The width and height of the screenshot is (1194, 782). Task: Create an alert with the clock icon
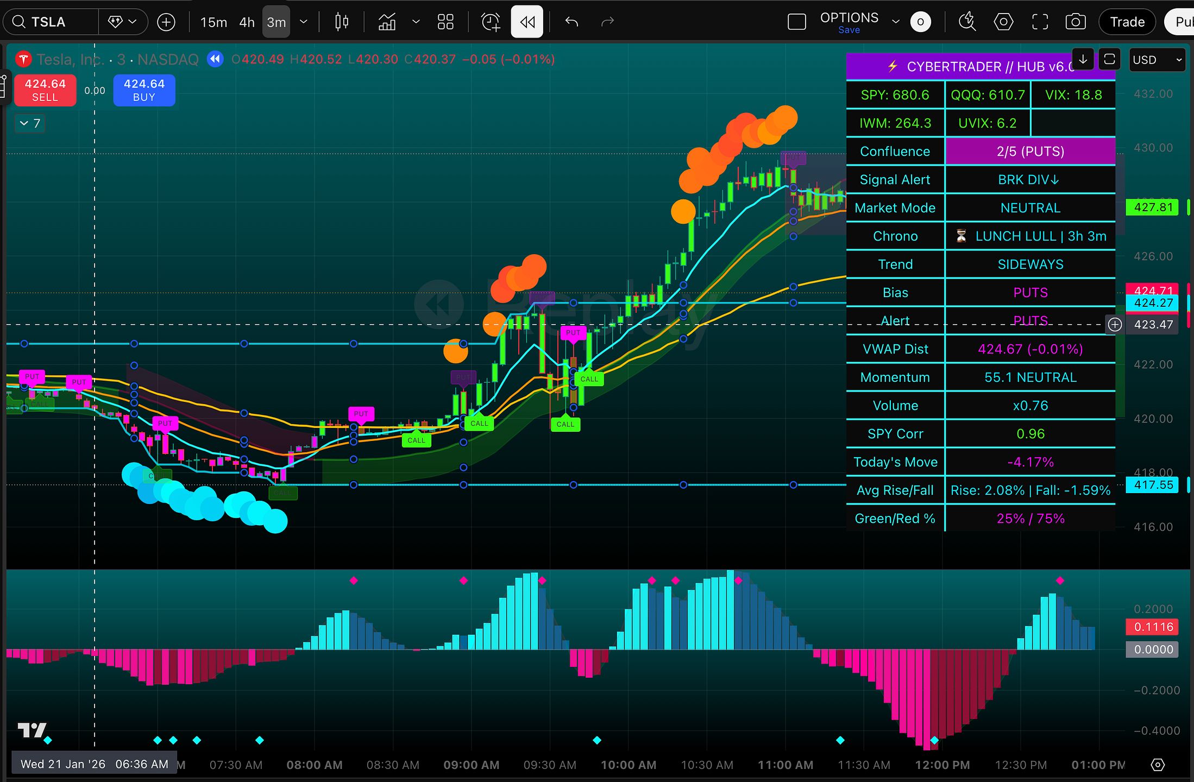click(491, 22)
